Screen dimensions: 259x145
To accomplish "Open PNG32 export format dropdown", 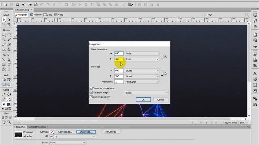I will click(72, 137).
